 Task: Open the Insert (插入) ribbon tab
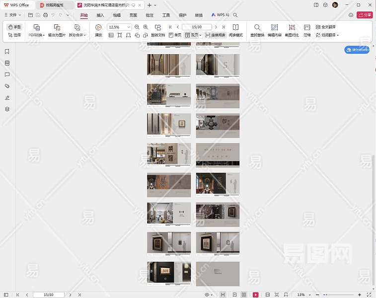pyautogui.click(x=100, y=15)
